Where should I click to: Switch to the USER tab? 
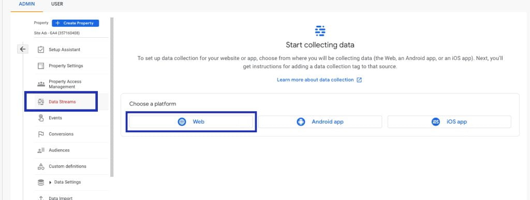pos(57,4)
